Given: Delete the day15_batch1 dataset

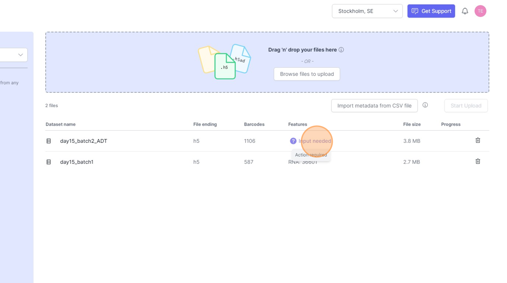Looking at the screenshot, I should click(478, 161).
